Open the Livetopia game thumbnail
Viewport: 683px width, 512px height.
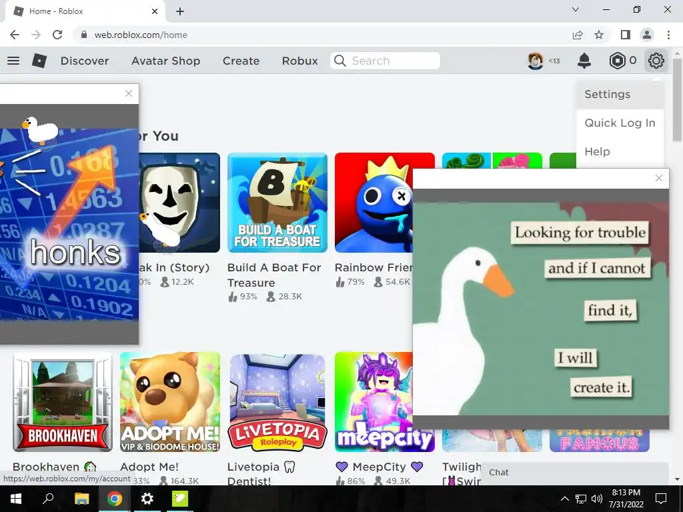(x=277, y=402)
